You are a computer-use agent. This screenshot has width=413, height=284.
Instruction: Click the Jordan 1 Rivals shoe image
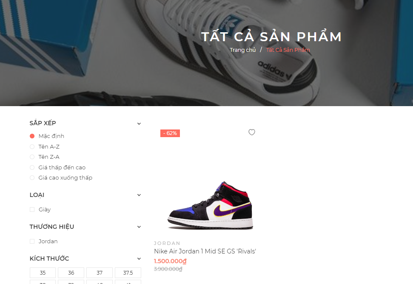coord(210,205)
